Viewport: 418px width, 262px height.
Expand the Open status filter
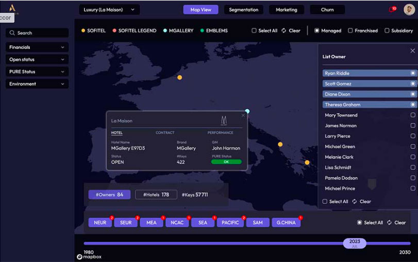tap(37, 59)
